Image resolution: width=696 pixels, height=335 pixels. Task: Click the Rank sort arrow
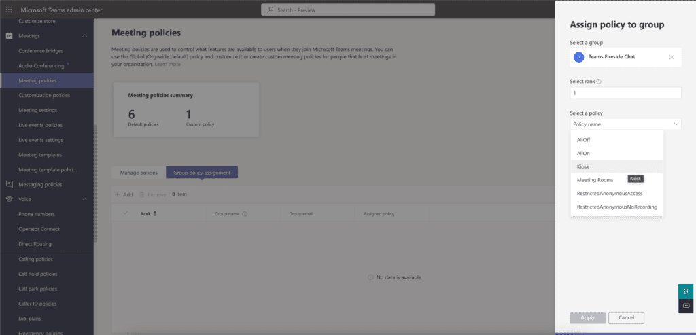155,213
